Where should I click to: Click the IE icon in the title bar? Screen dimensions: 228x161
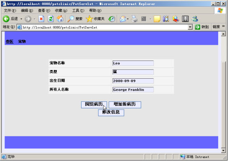pyautogui.click(x=4, y=4)
